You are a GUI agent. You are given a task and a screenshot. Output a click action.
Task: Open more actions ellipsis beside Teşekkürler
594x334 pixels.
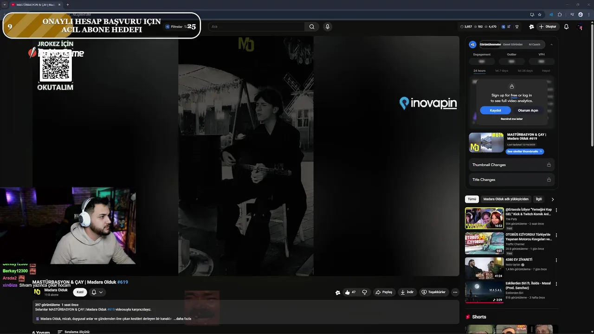click(x=455, y=292)
